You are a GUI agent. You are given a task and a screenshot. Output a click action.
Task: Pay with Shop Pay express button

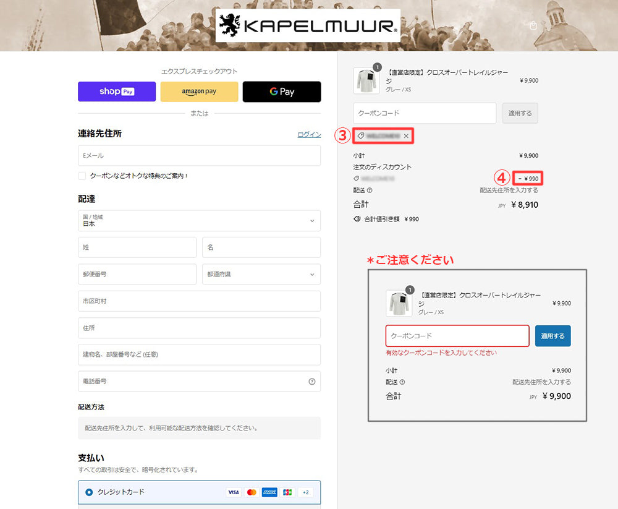117,92
